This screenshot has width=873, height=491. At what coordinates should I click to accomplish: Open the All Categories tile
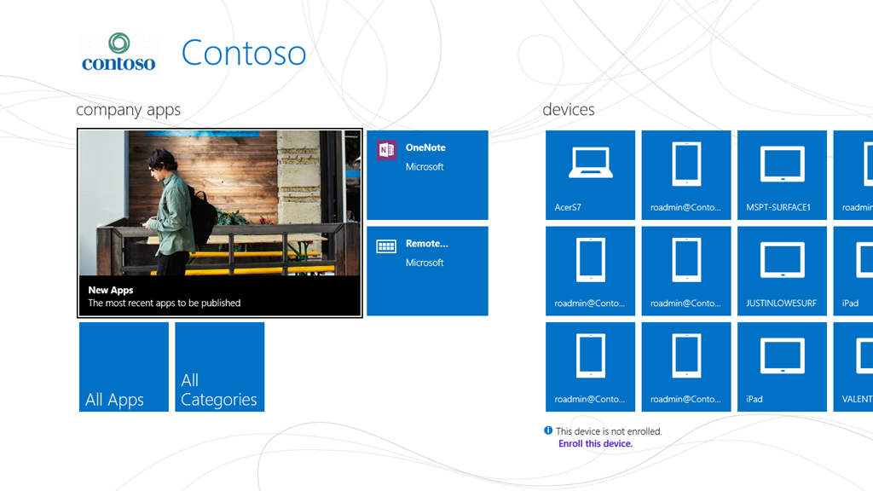coord(219,367)
